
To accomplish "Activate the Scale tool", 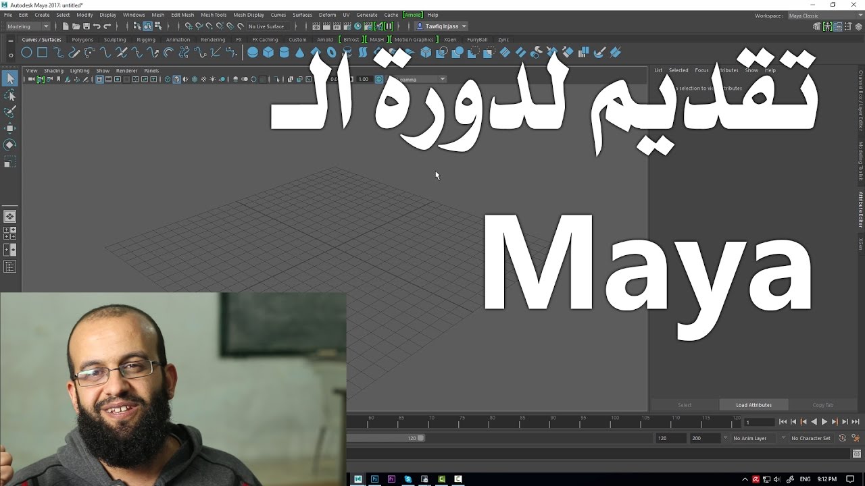I will [9, 162].
